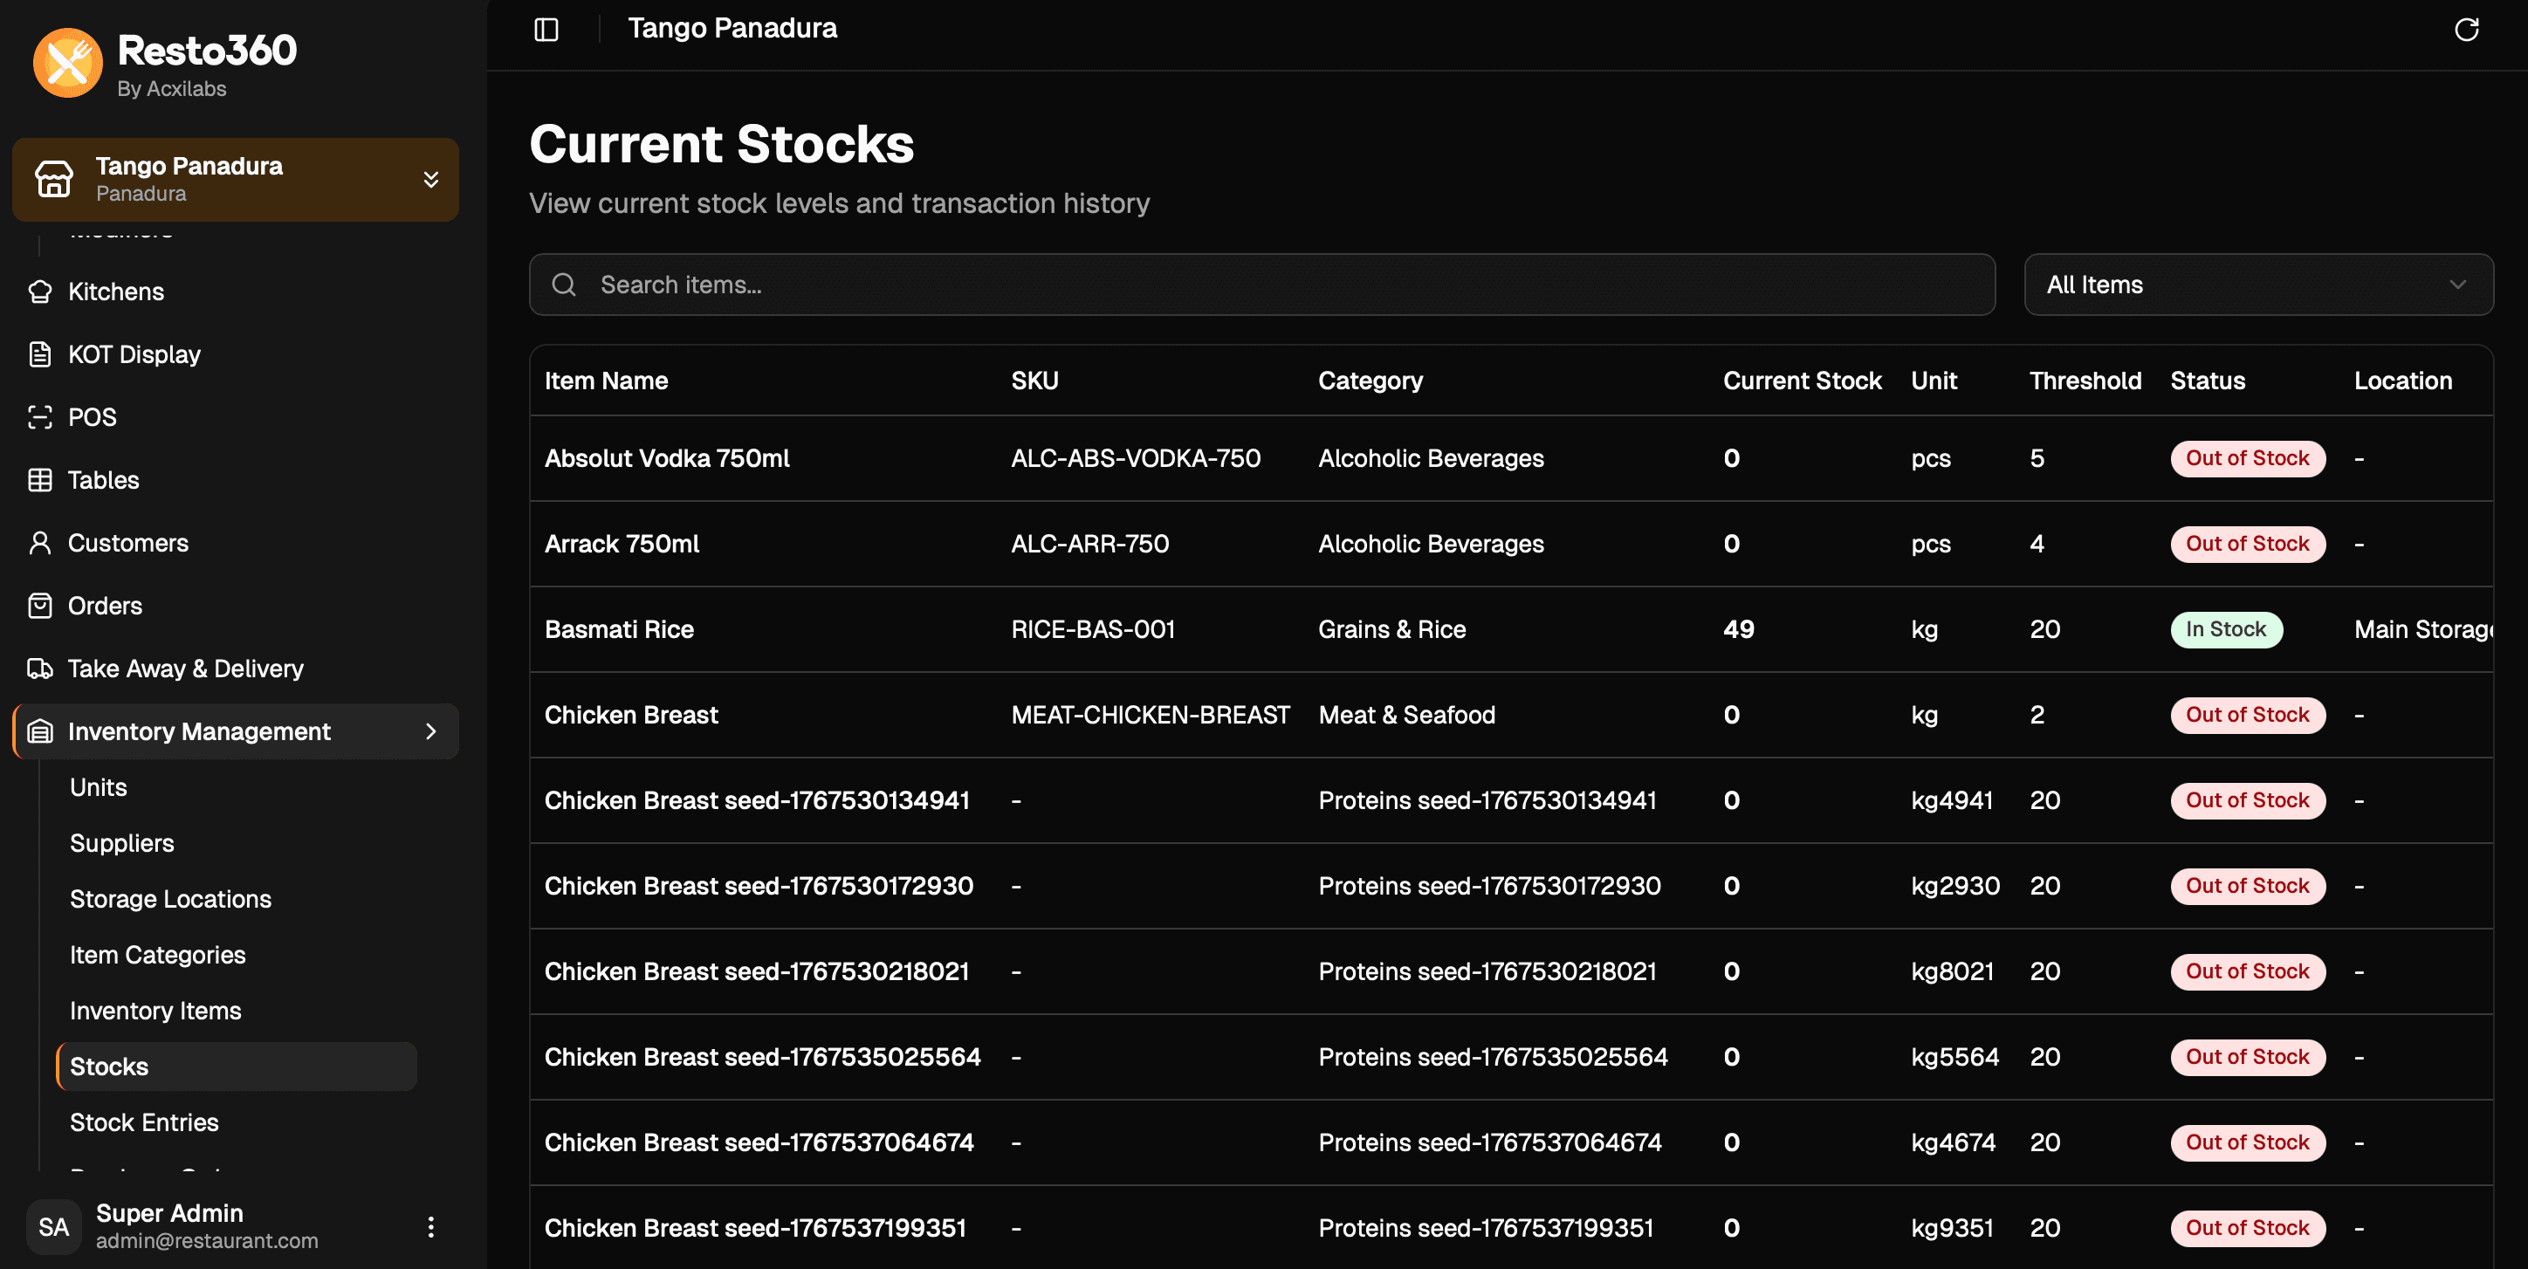Select the Take Away & Delivery icon
Image resolution: width=2528 pixels, height=1269 pixels.
click(39, 668)
